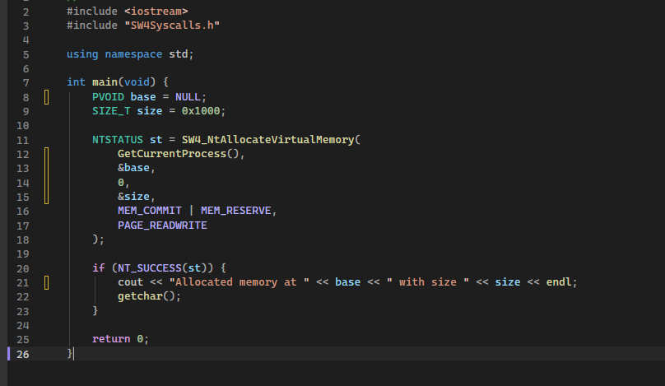Click the MEM_COMMIT flag

pos(149,211)
